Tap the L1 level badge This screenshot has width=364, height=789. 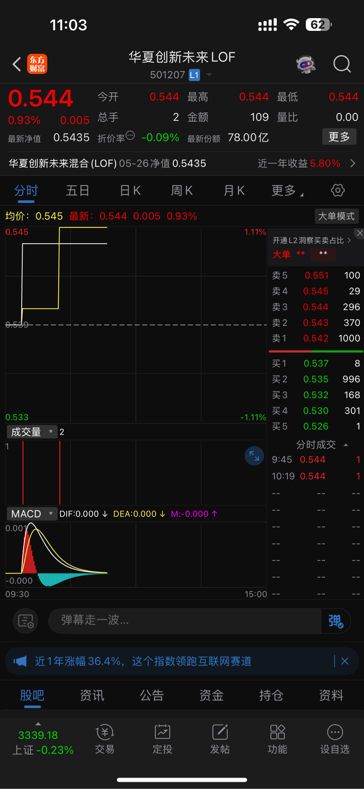click(x=194, y=75)
